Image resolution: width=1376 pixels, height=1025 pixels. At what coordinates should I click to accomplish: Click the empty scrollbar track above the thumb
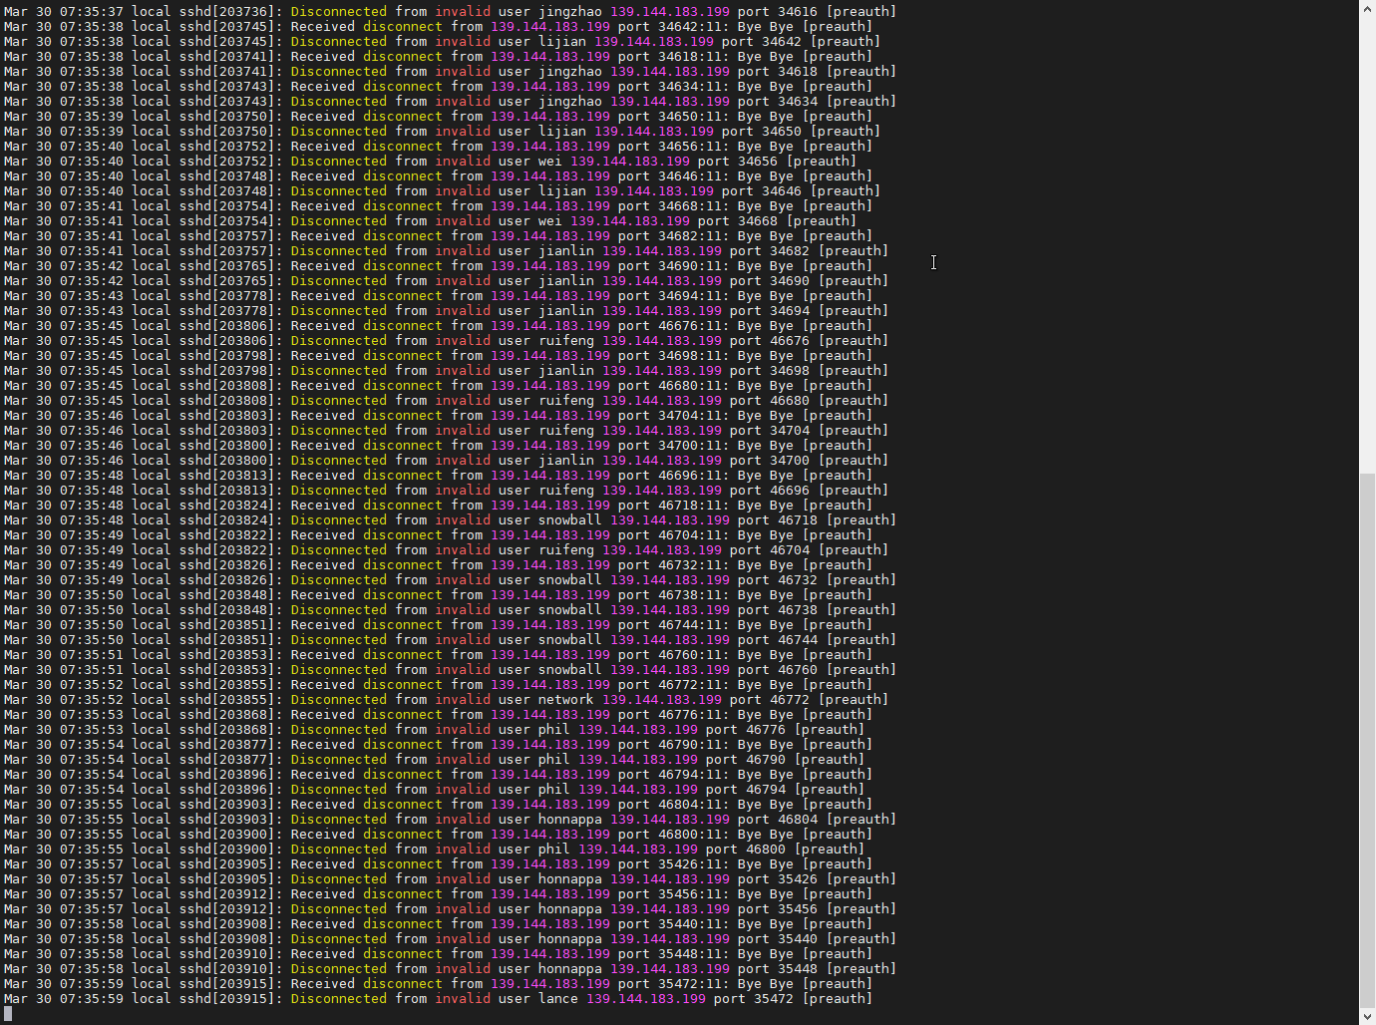[1367, 239]
